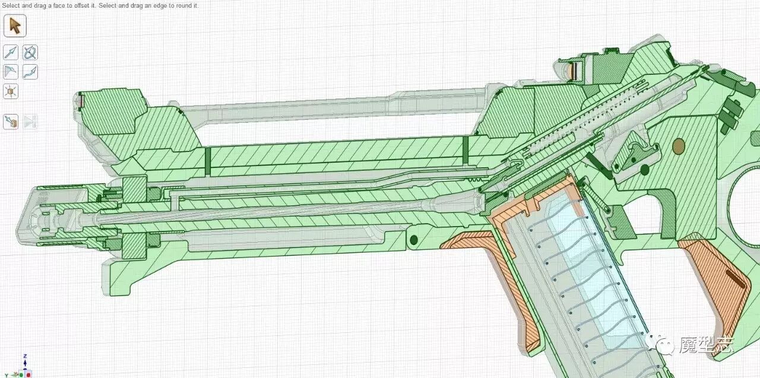Activate the Select arrow tool guide
The width and height of the screenshot is (760, 378).
tap(14, 26)
